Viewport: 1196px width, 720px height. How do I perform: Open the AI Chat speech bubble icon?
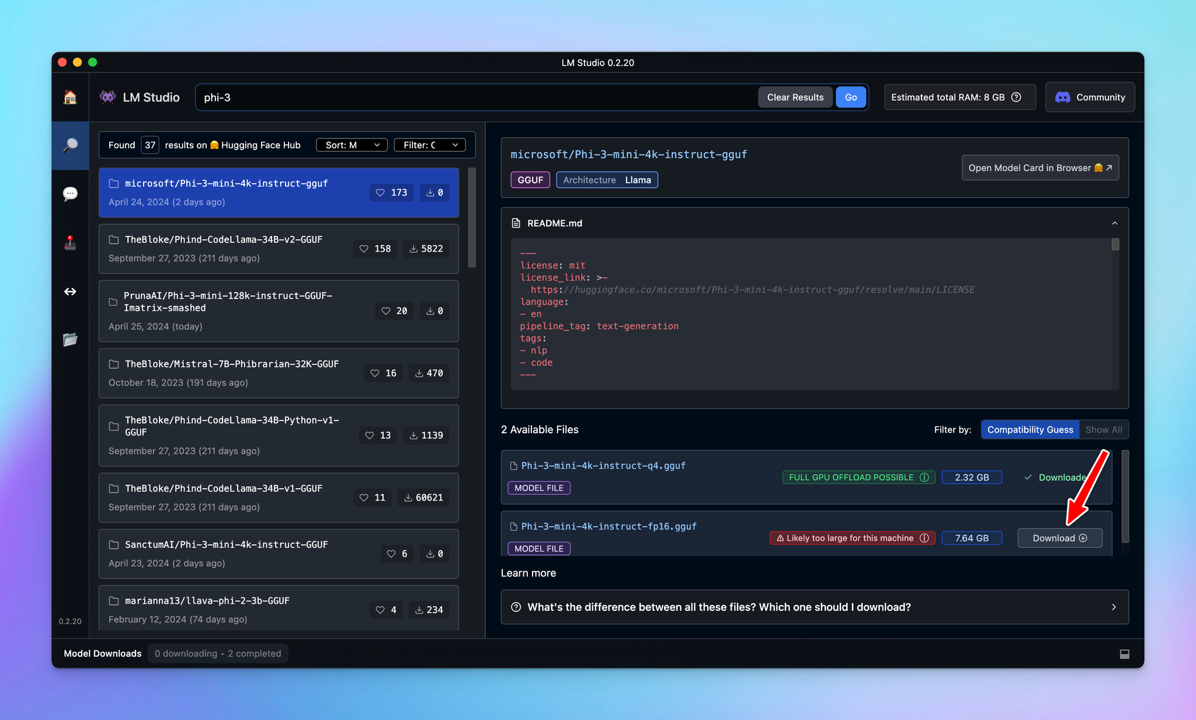(x=70, y=194)
